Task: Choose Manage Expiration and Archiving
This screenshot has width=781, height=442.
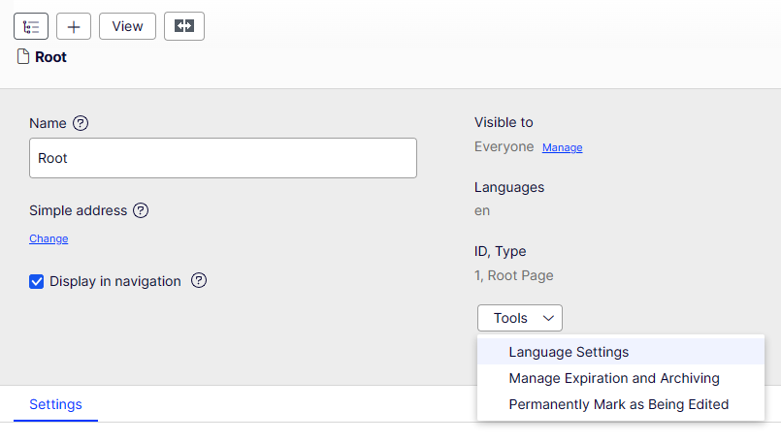Action: coord(613,378)
